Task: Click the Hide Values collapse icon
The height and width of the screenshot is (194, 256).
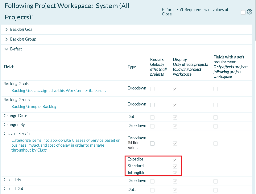Action: tap(129, 143)
